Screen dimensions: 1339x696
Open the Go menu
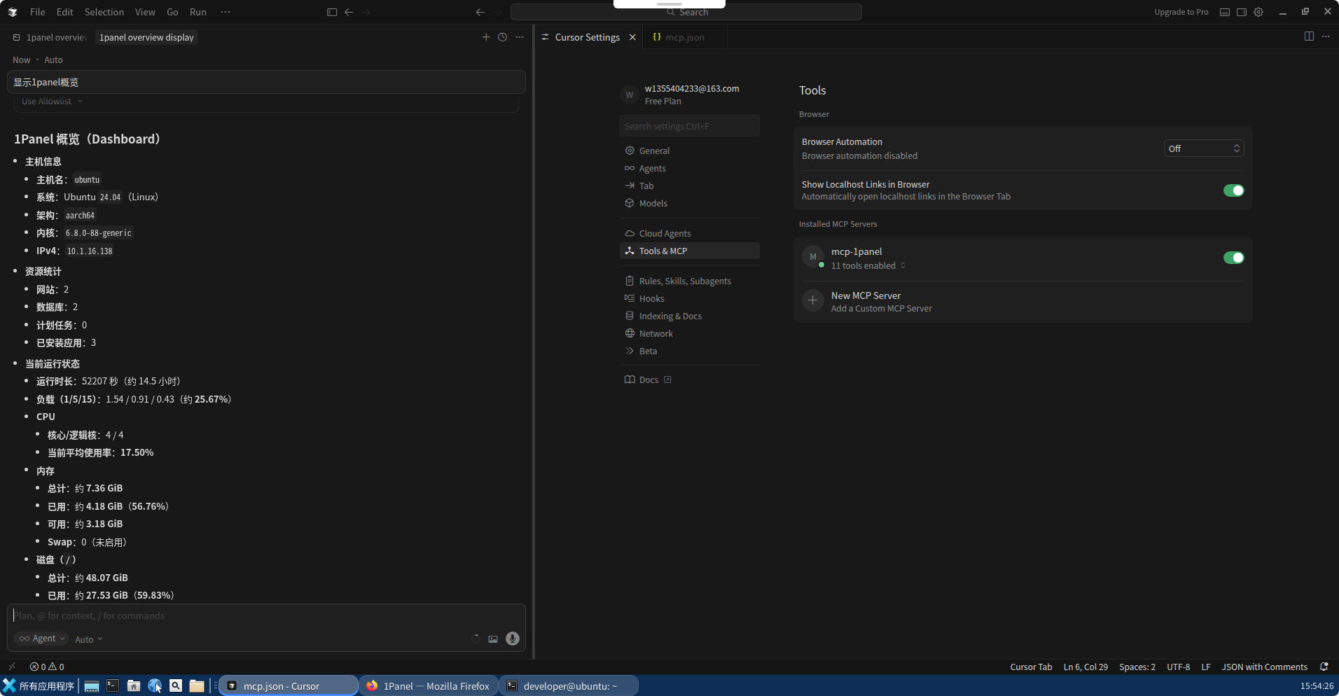click(172, 12)
